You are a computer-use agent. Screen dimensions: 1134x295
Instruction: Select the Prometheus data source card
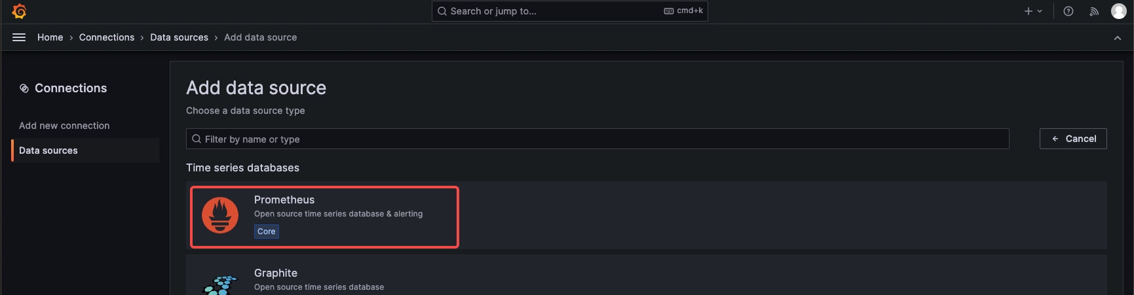[324, 217]
